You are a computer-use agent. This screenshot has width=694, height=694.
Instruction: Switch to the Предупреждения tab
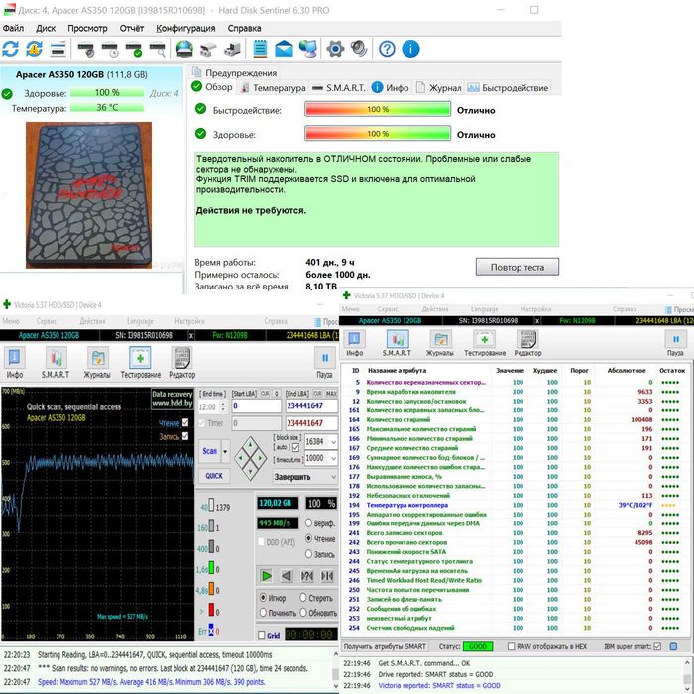[x=234, y=72]
